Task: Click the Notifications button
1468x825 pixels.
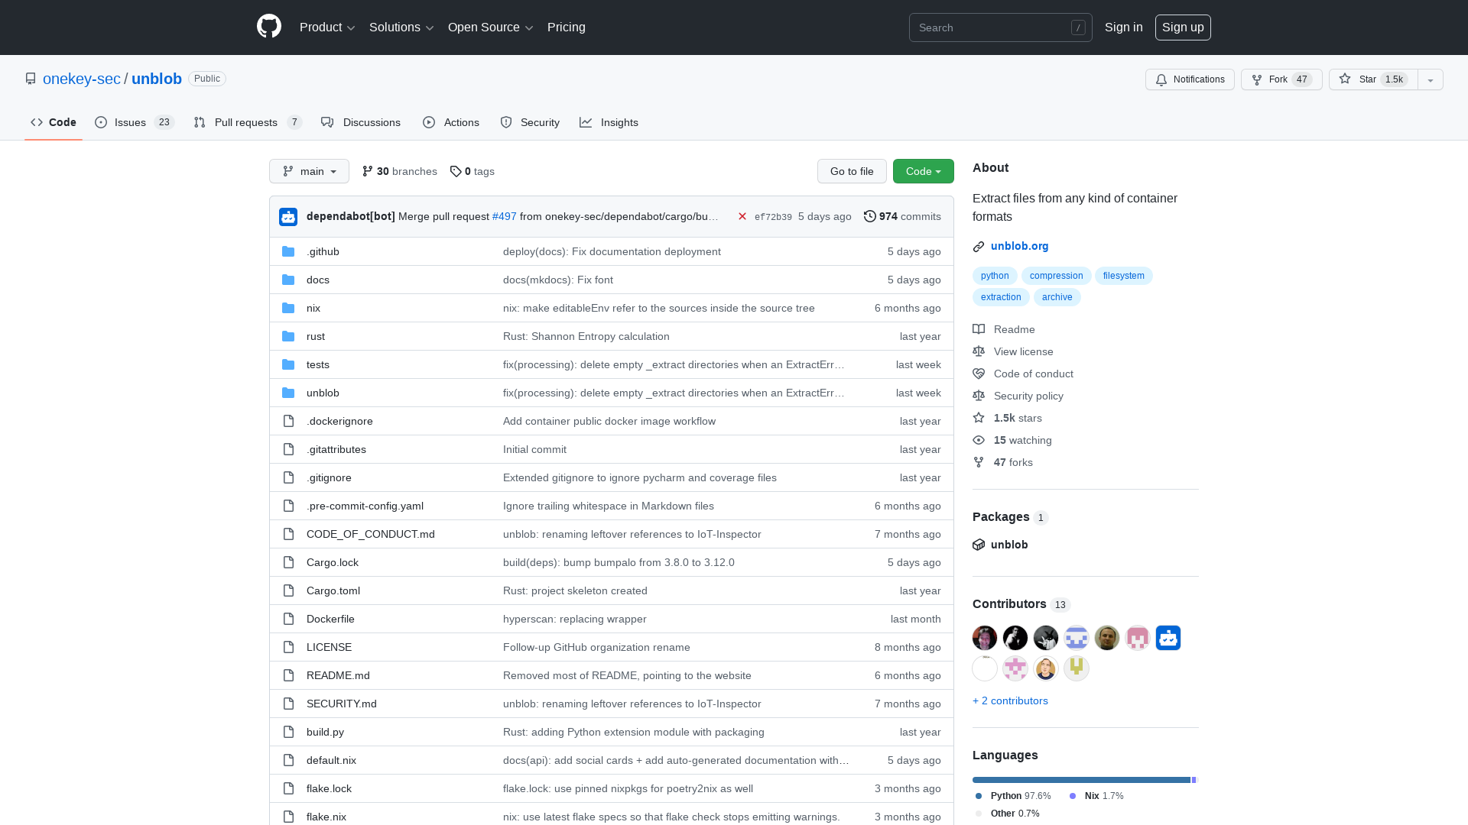Action: coord(1190,79)
